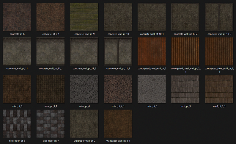Click the file name misc_pt_3

[17, 106]
